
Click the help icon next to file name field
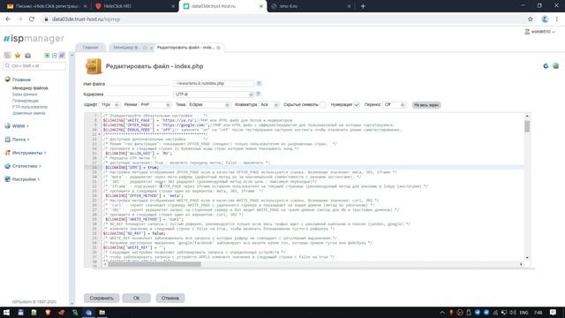tap(259, 83)
